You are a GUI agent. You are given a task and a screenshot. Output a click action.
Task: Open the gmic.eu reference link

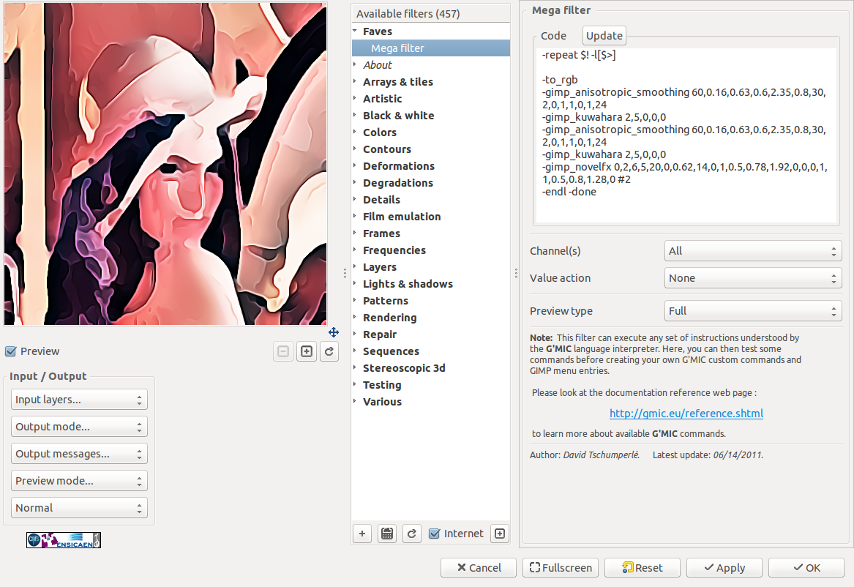(686, 414)
